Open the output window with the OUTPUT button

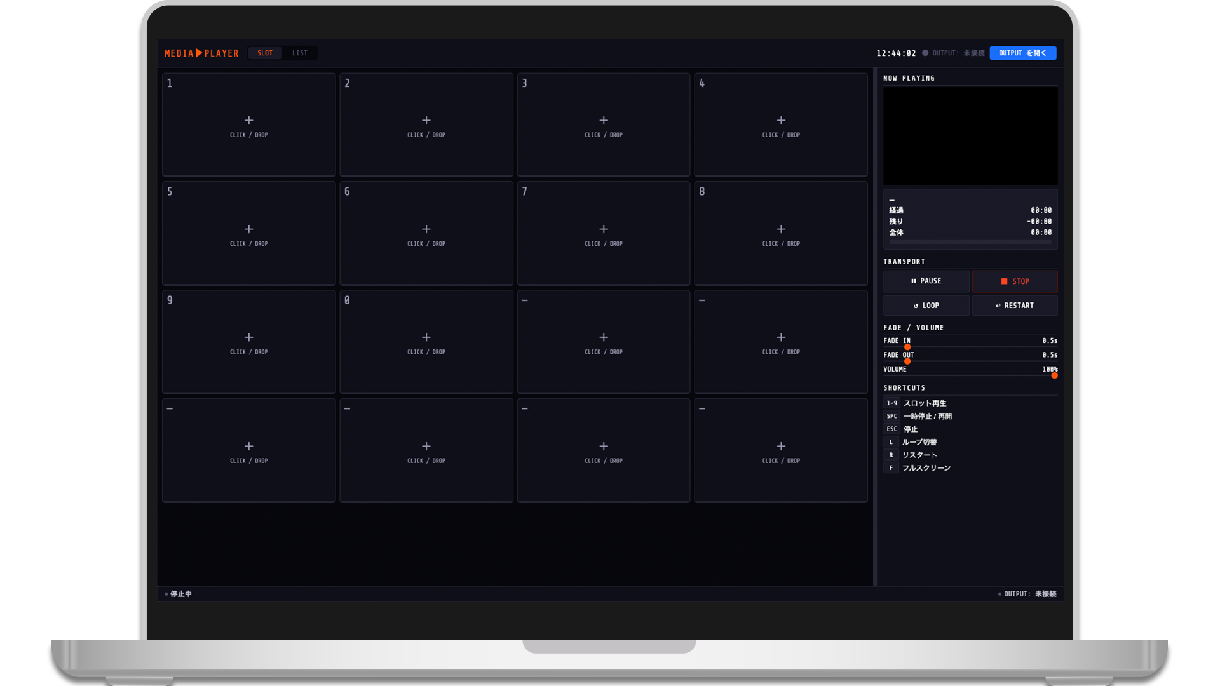pos(1022,53)
